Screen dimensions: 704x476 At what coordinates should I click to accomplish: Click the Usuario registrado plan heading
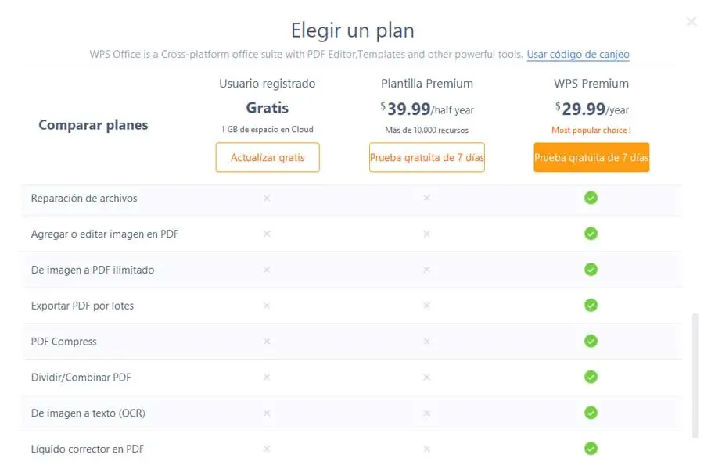click(x=268, y=84)
